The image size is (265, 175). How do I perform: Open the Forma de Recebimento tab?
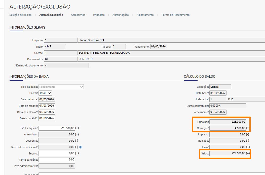click(x=175, y=15)
